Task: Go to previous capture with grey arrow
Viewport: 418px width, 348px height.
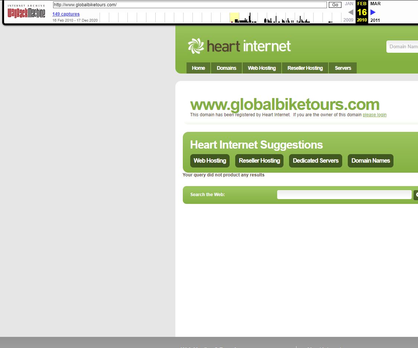Action: [x=350, y=12]
